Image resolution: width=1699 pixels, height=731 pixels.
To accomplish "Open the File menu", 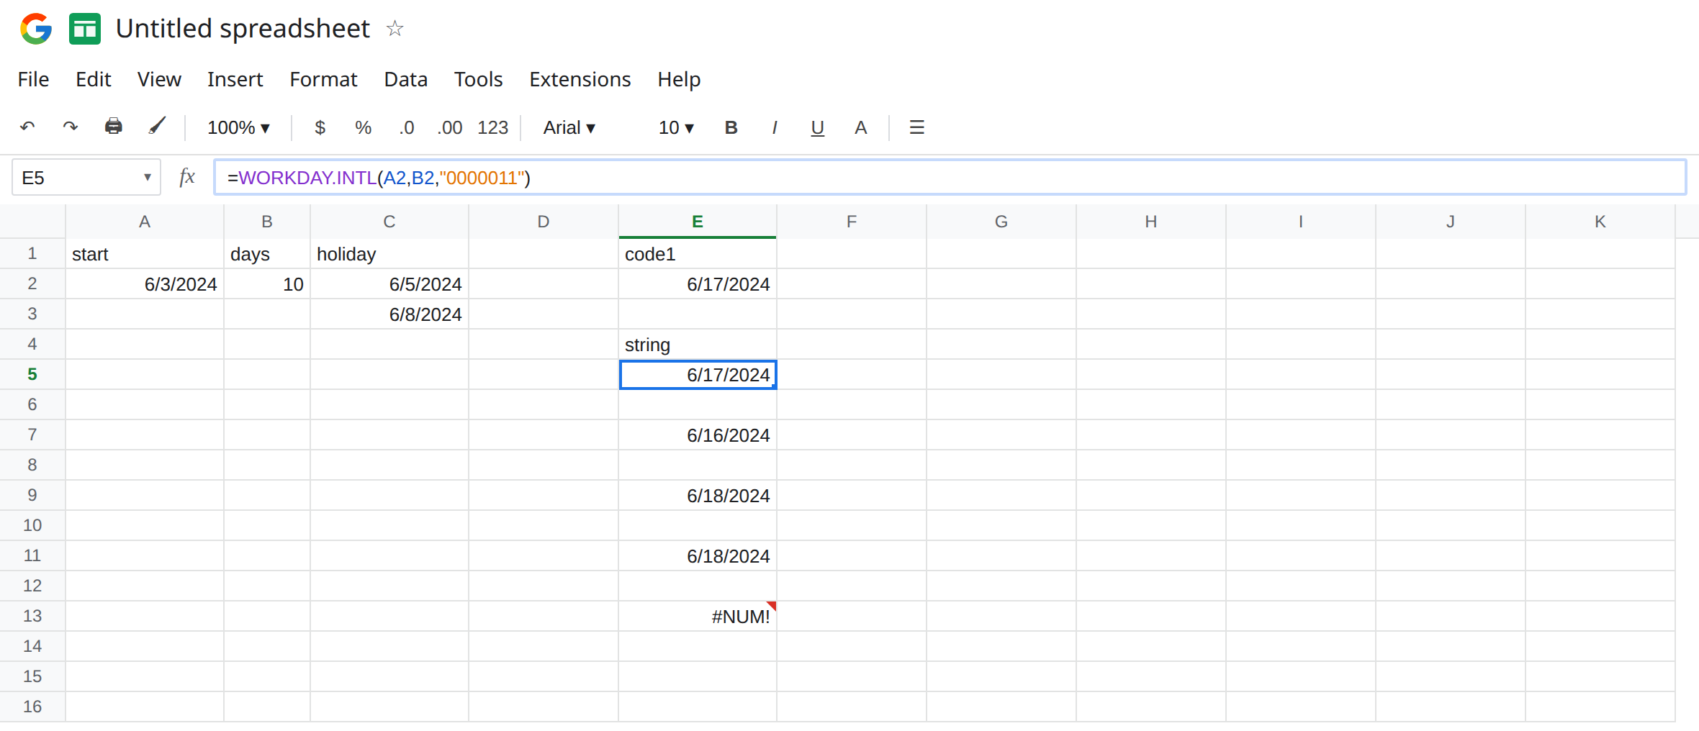I will [33, 79].
